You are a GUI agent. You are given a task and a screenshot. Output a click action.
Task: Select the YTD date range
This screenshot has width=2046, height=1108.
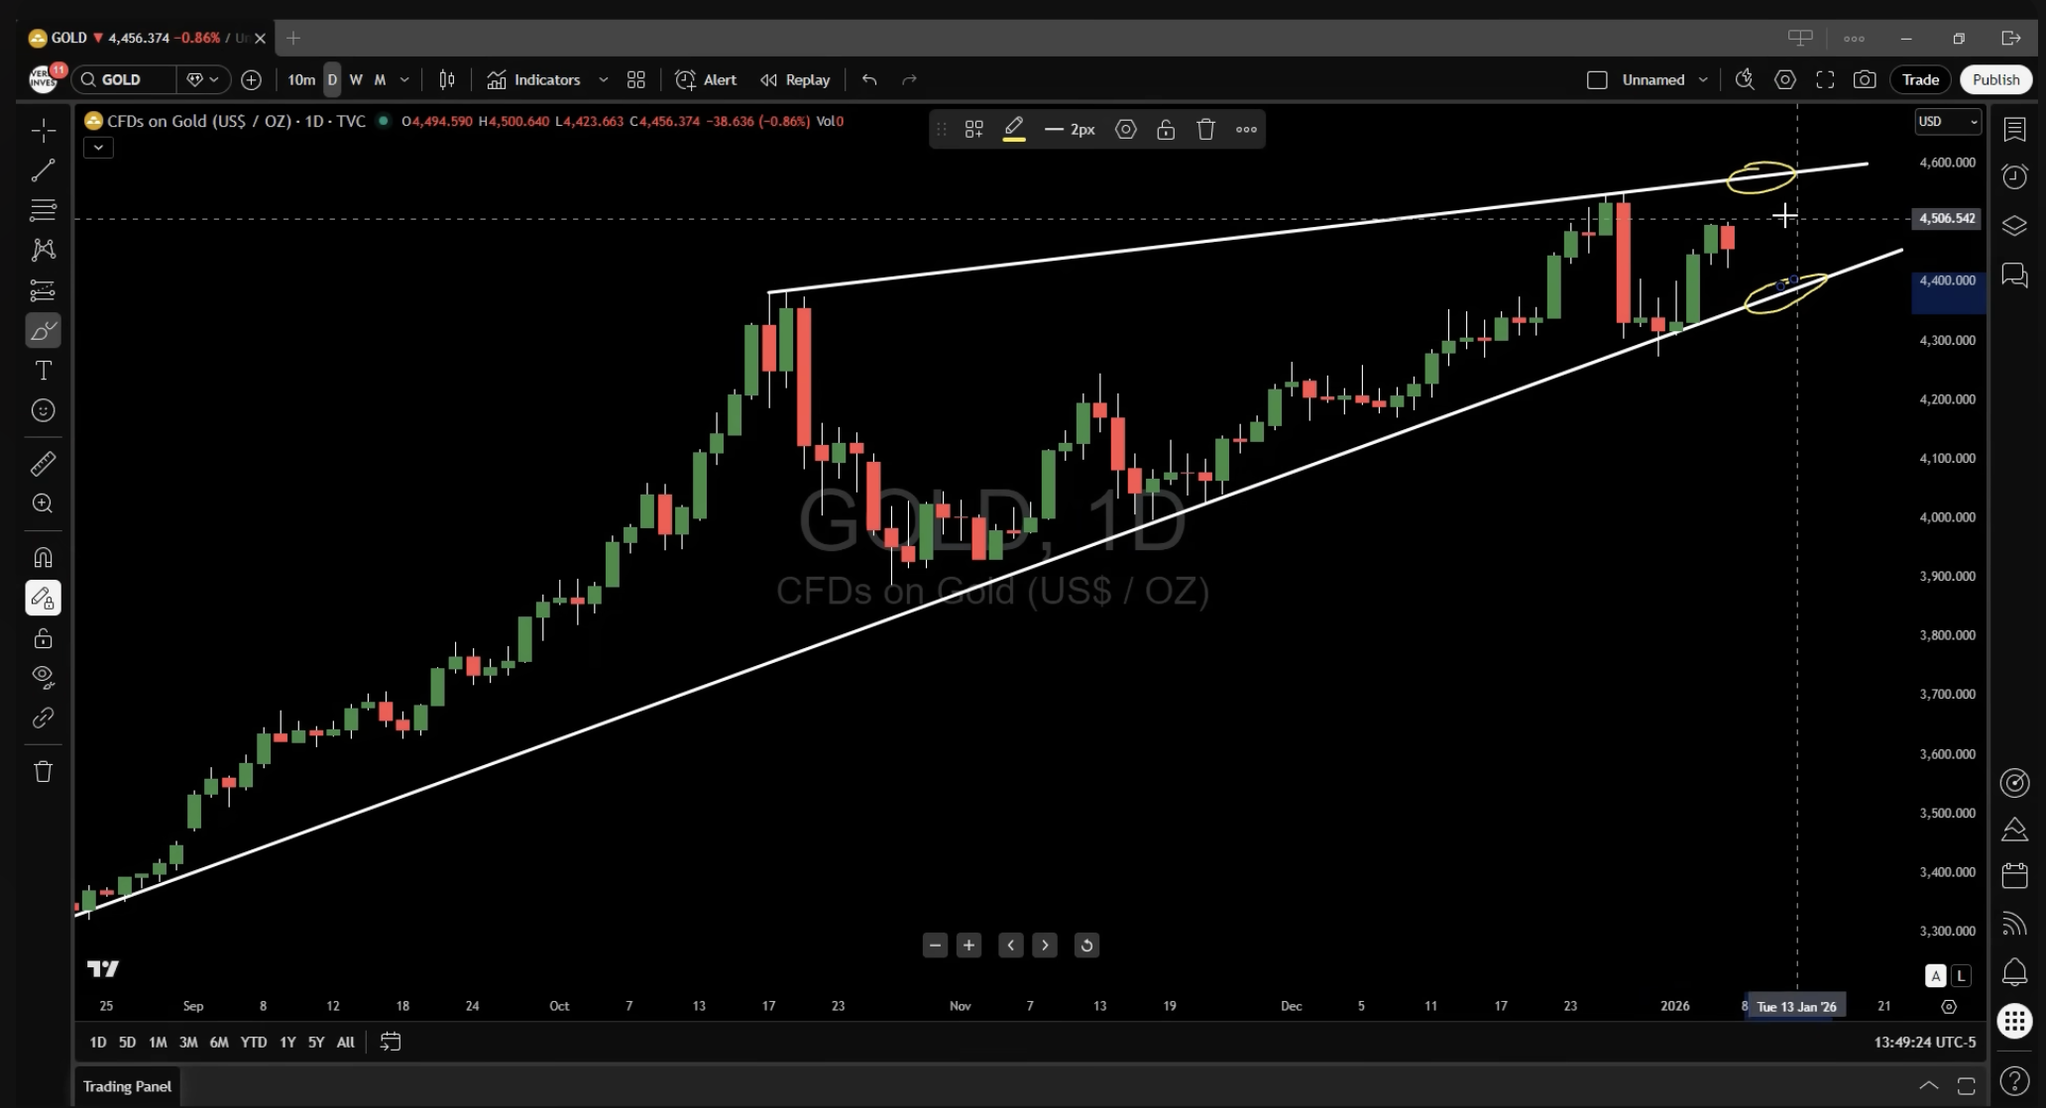253,1042
